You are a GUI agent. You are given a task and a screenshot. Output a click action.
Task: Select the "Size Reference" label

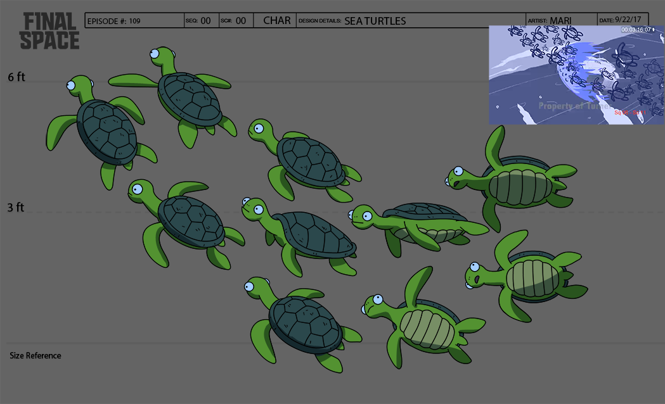click(x=36, y=356)
